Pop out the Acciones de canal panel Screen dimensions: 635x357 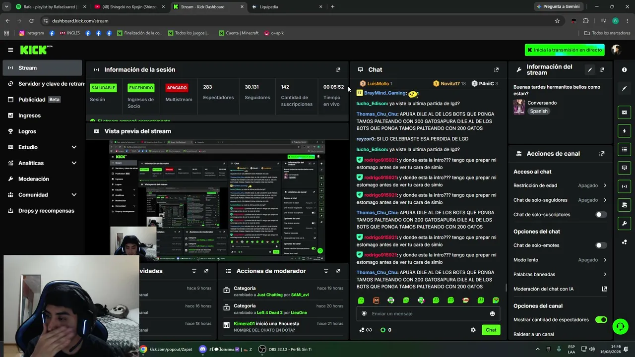click(x=602, y=154)
